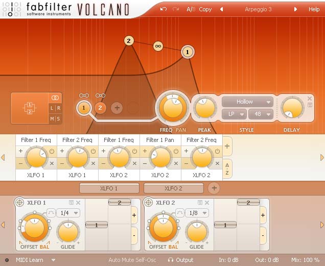Toggle link icon above filter 1

pos(84,95)
